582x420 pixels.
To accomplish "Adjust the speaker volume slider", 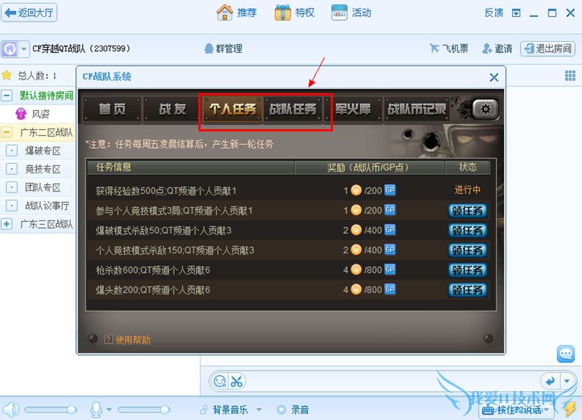I will tap(50, 410).
